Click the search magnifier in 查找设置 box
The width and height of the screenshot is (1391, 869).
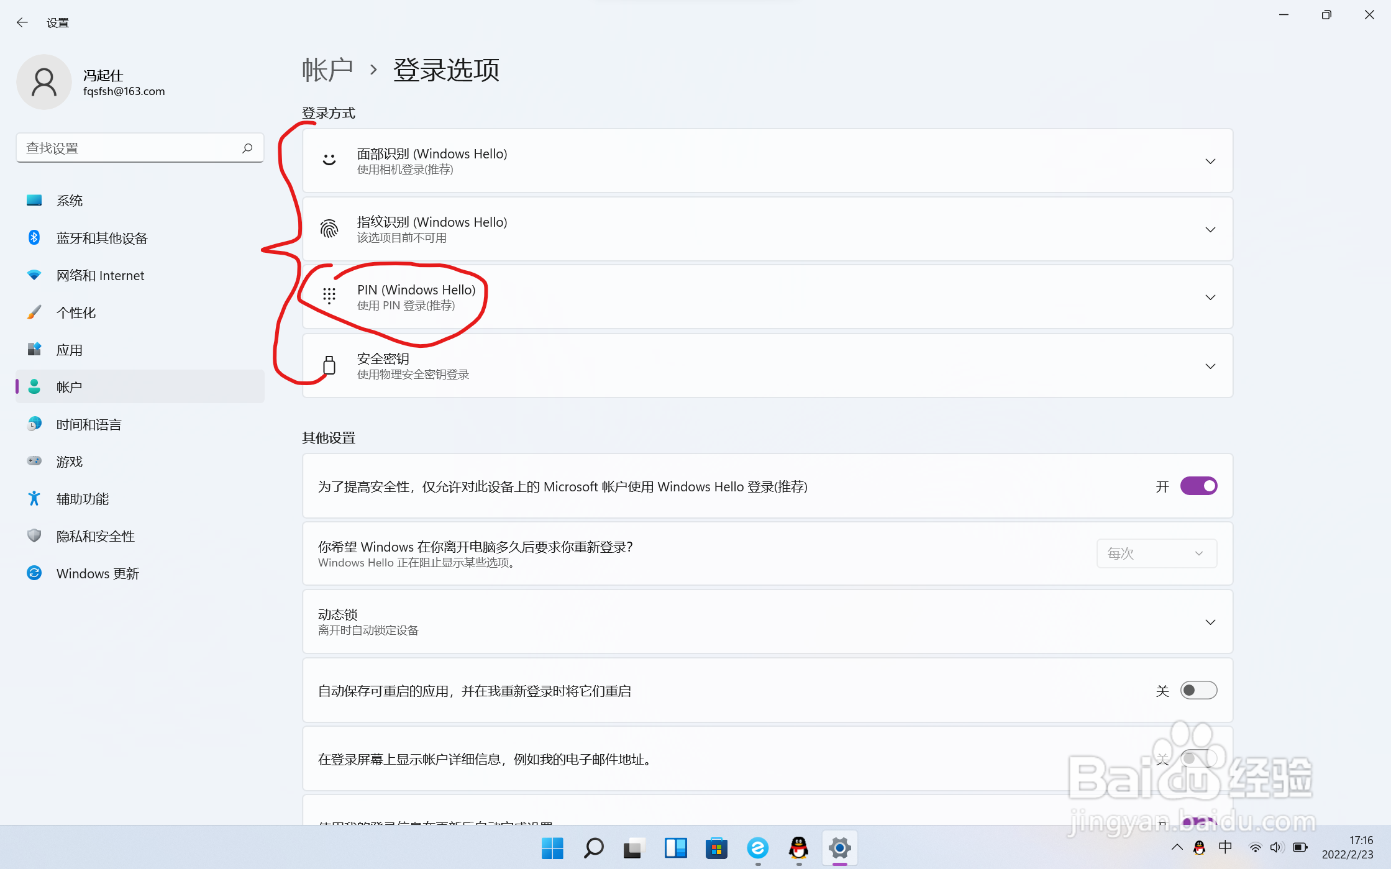(247, 148)
